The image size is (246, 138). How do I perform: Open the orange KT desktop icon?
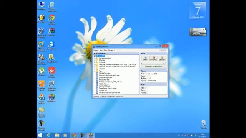(42, 85)
